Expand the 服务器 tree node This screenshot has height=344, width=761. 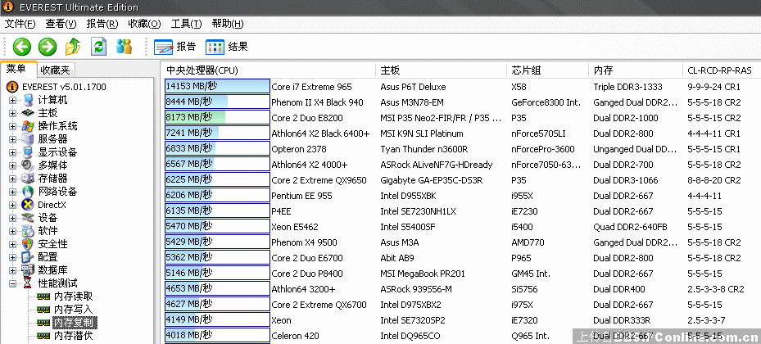click(x=12, y=140)
